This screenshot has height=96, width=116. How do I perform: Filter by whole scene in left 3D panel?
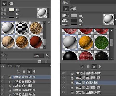[x=19, y=71]
